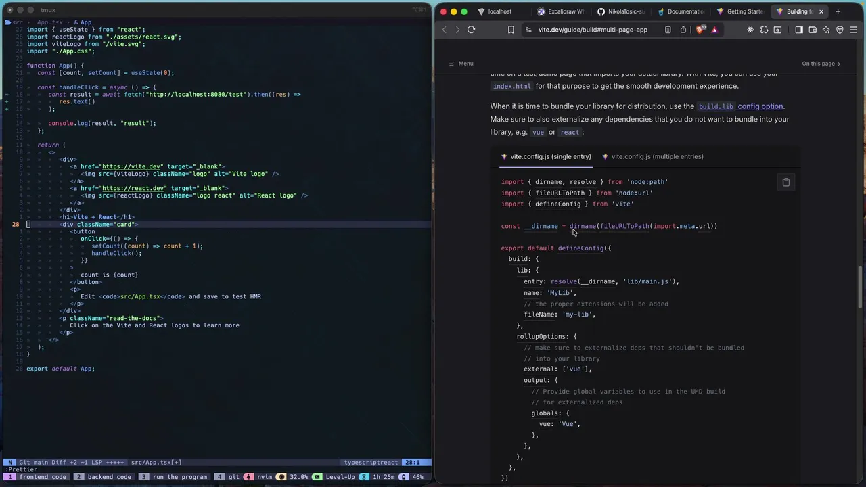The image size is (866, 487).
Task: Open the docs Menu button
Action: tap(461, 64)
